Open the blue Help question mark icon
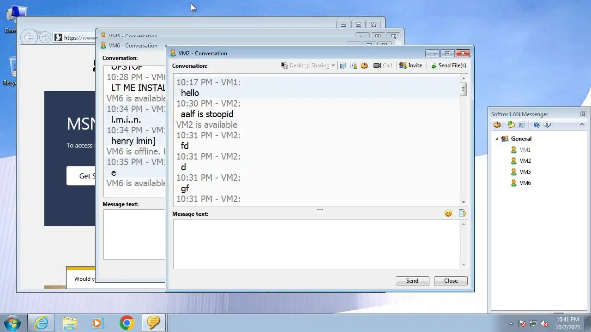The image size is (591, 332). tap(537, 125)
